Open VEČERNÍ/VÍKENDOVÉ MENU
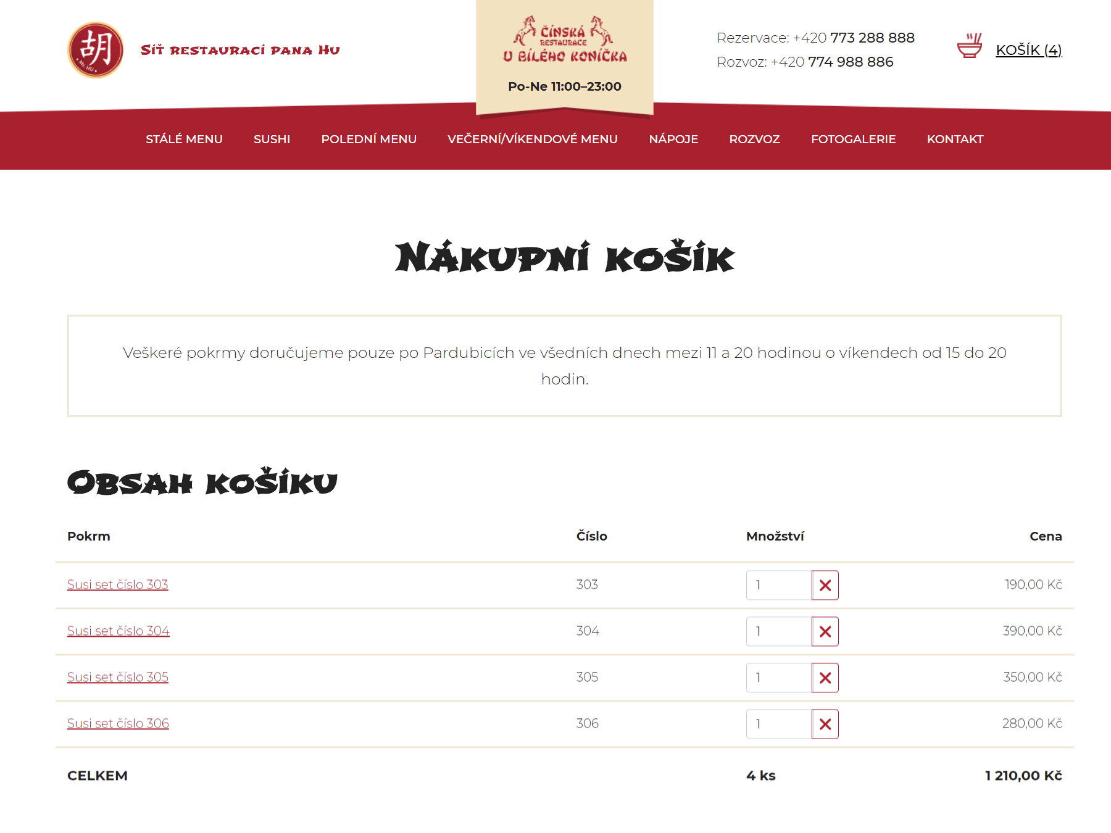 (532, 139)
